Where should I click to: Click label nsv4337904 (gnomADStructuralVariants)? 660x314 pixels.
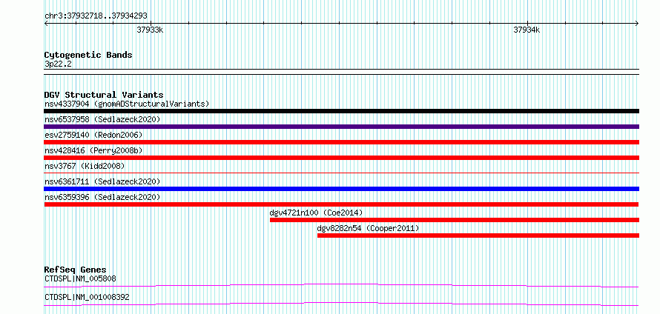point(127,104)
